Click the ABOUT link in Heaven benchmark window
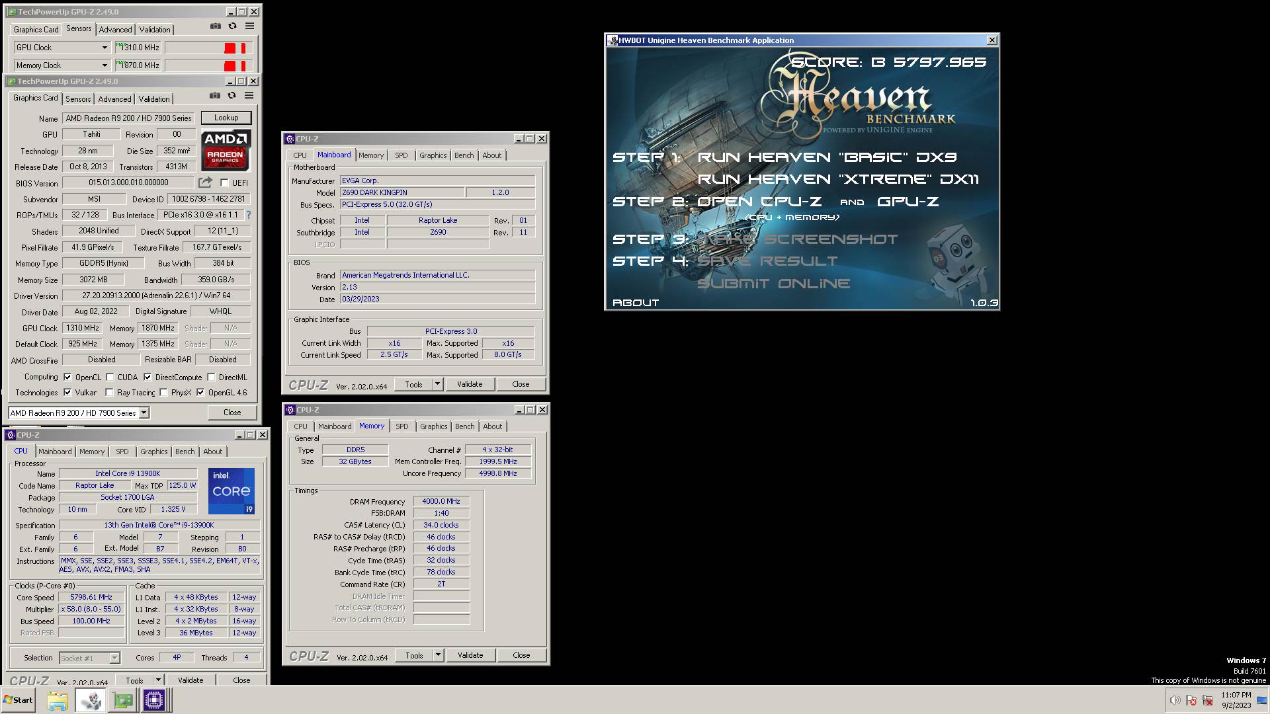 click(x=635, y=303)
